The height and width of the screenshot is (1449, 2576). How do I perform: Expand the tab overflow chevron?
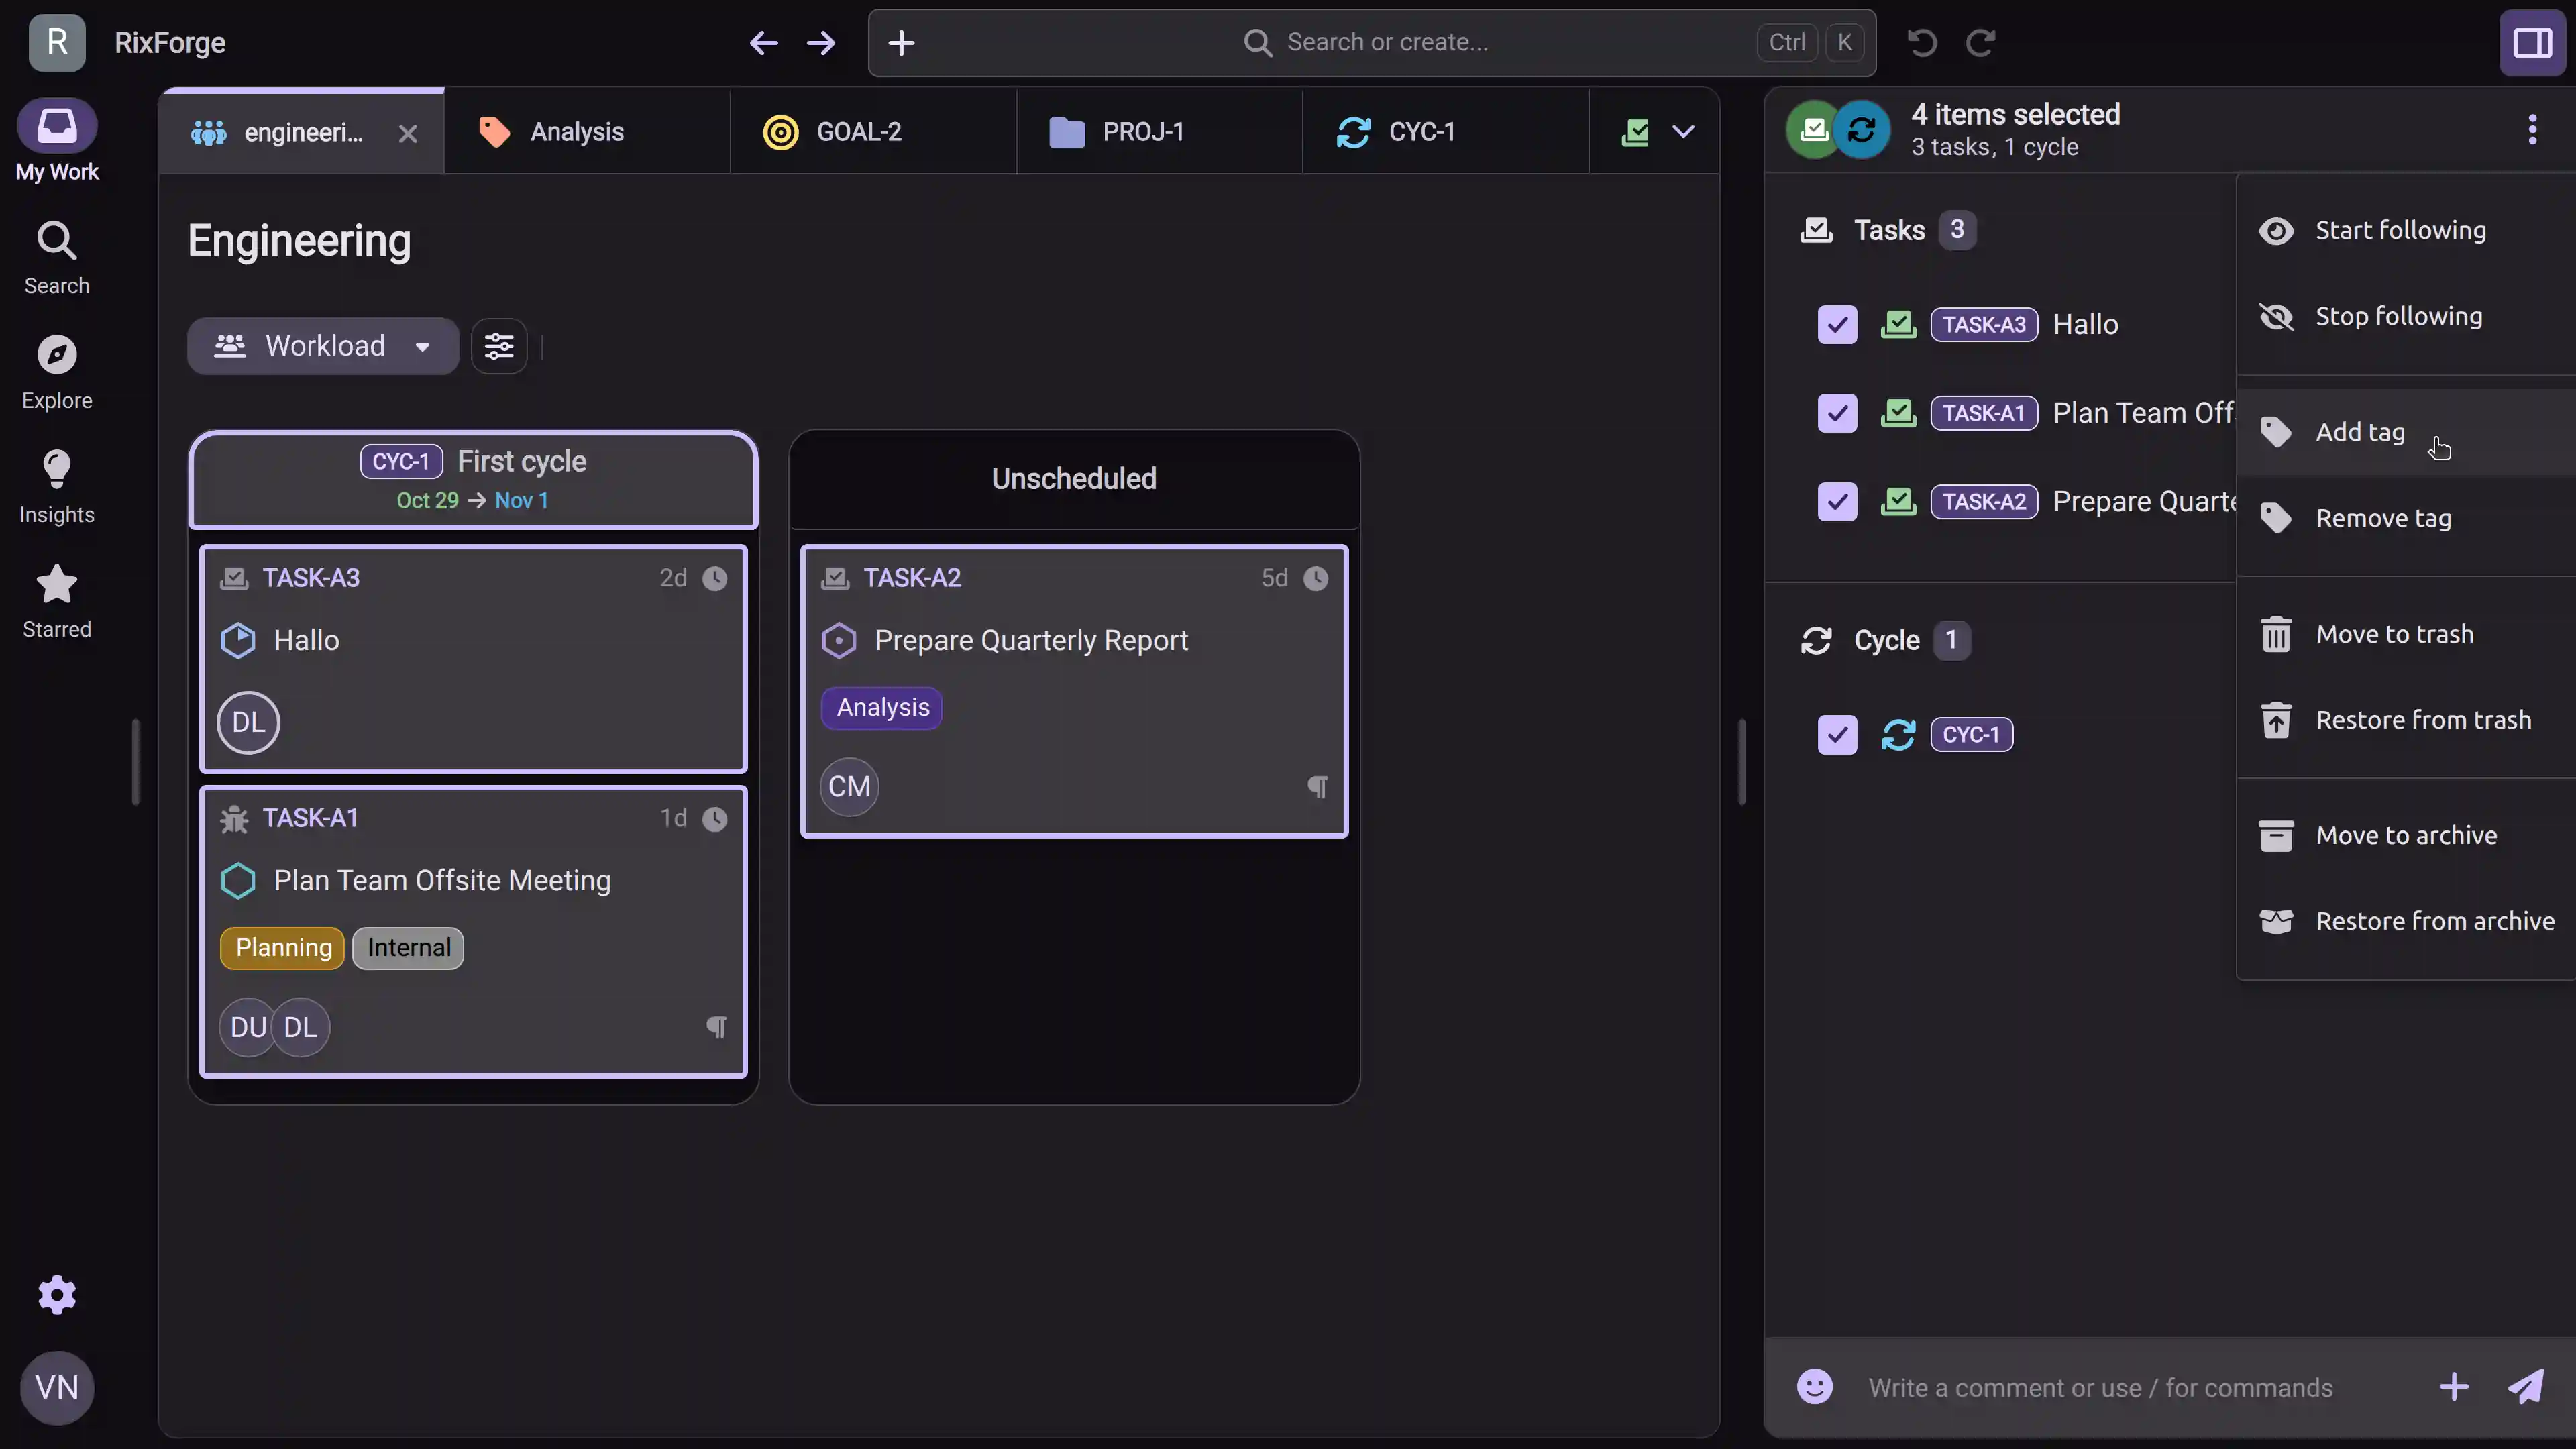tap(1684, 132)
